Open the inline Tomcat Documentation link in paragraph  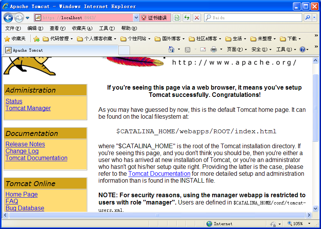159,174
